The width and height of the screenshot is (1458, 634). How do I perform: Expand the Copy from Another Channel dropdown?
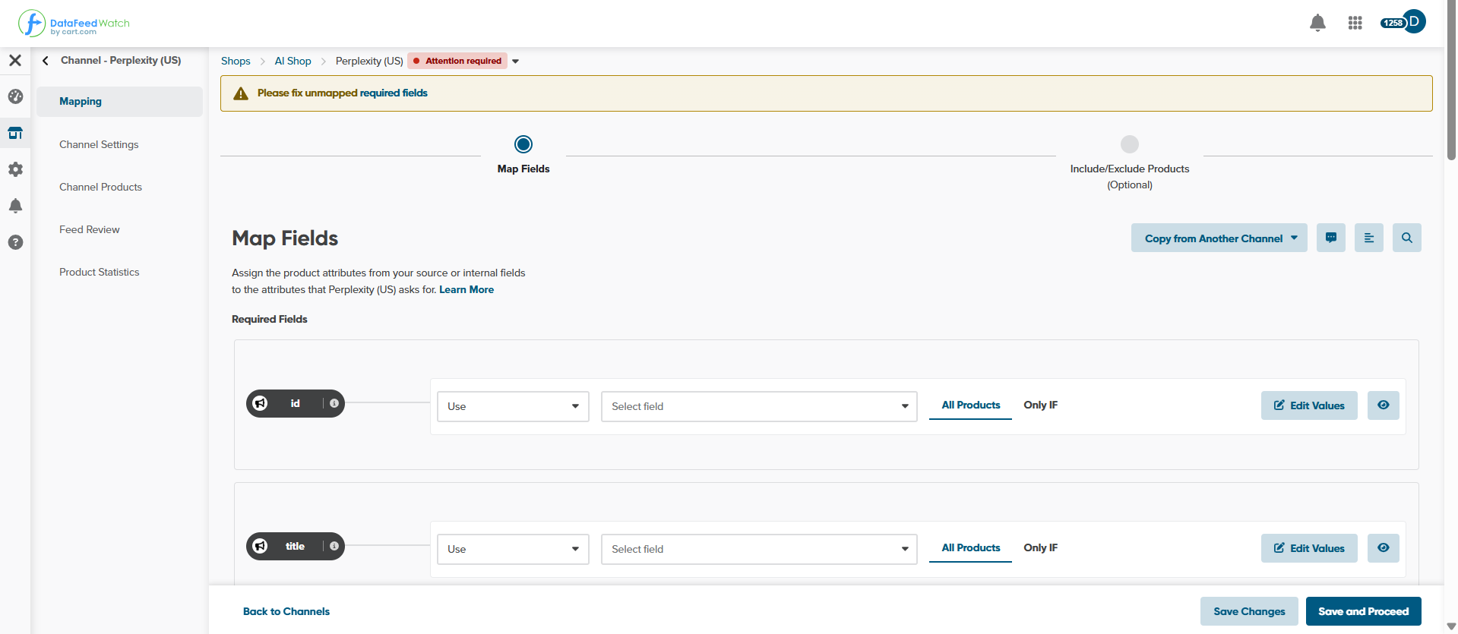(x=1219, y=238)
